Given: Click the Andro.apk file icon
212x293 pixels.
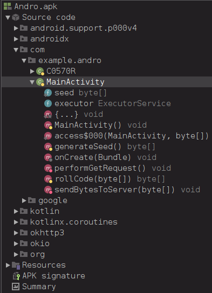Looking at the screenshot, I should pos(8,6).
